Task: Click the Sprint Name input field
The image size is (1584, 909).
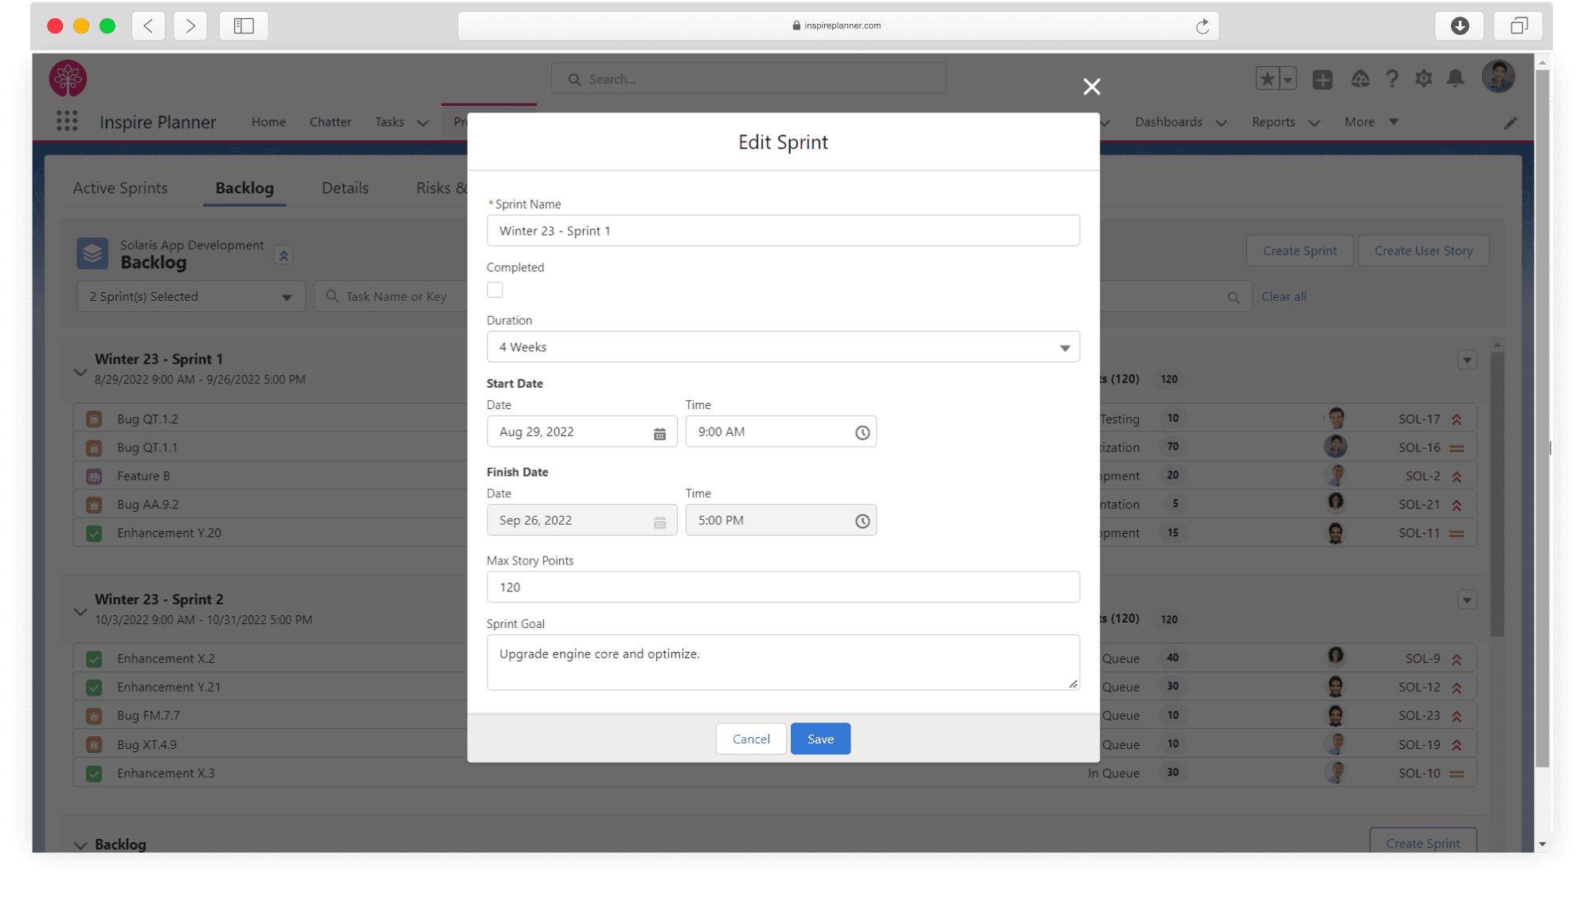Action: (783, 231)
